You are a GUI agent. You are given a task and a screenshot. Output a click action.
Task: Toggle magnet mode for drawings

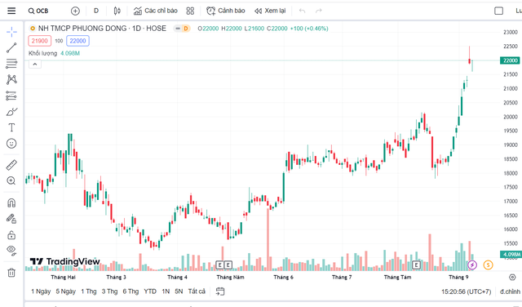coord(11,202)
